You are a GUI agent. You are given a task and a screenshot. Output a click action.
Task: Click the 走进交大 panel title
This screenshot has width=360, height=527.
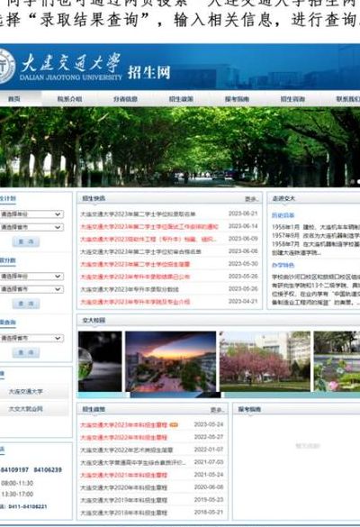click(283, 198)
